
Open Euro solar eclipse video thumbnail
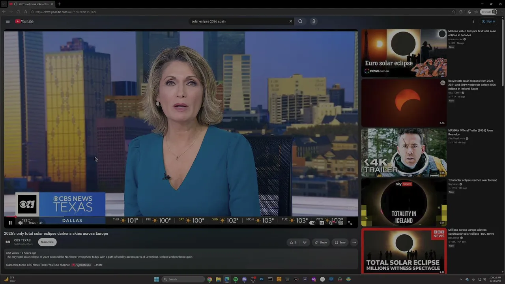pos(404,53)
